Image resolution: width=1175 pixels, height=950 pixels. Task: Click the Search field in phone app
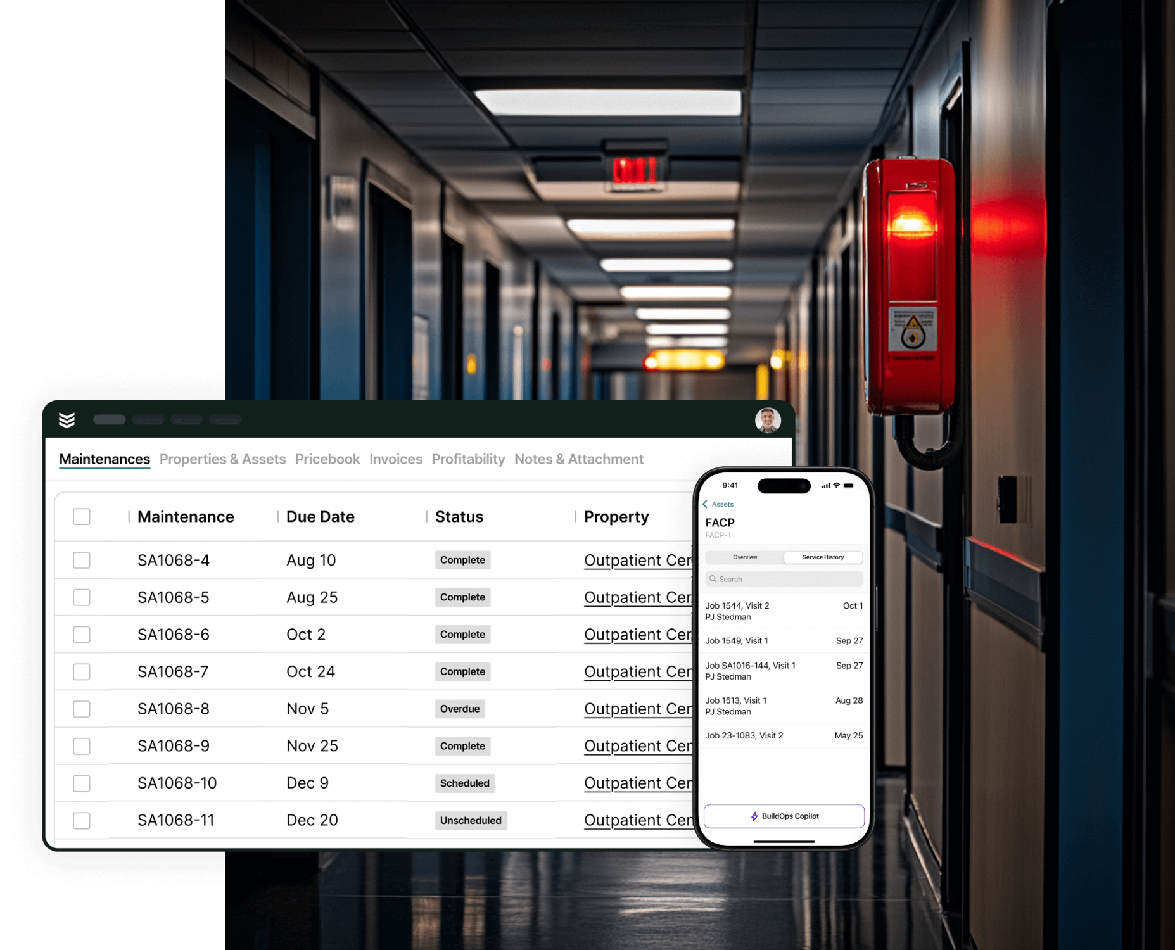[x=784, y=579]
